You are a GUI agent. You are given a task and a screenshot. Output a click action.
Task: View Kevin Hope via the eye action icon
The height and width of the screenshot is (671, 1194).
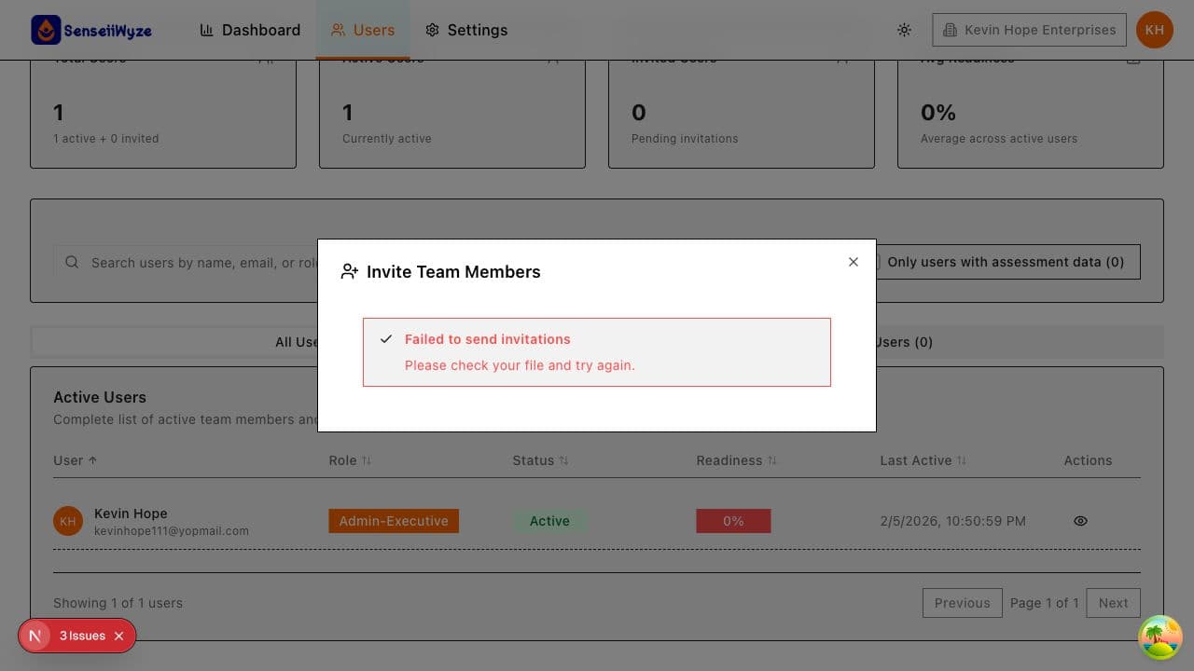coord(1080,521)
